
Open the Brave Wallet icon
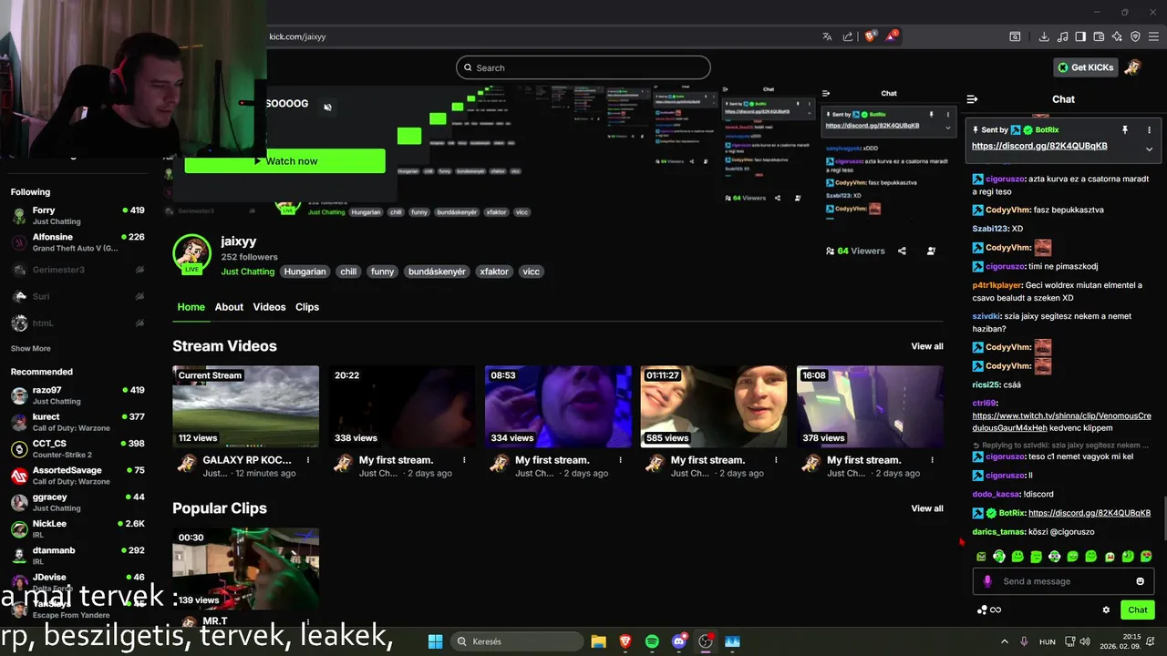click(1099, 36)
